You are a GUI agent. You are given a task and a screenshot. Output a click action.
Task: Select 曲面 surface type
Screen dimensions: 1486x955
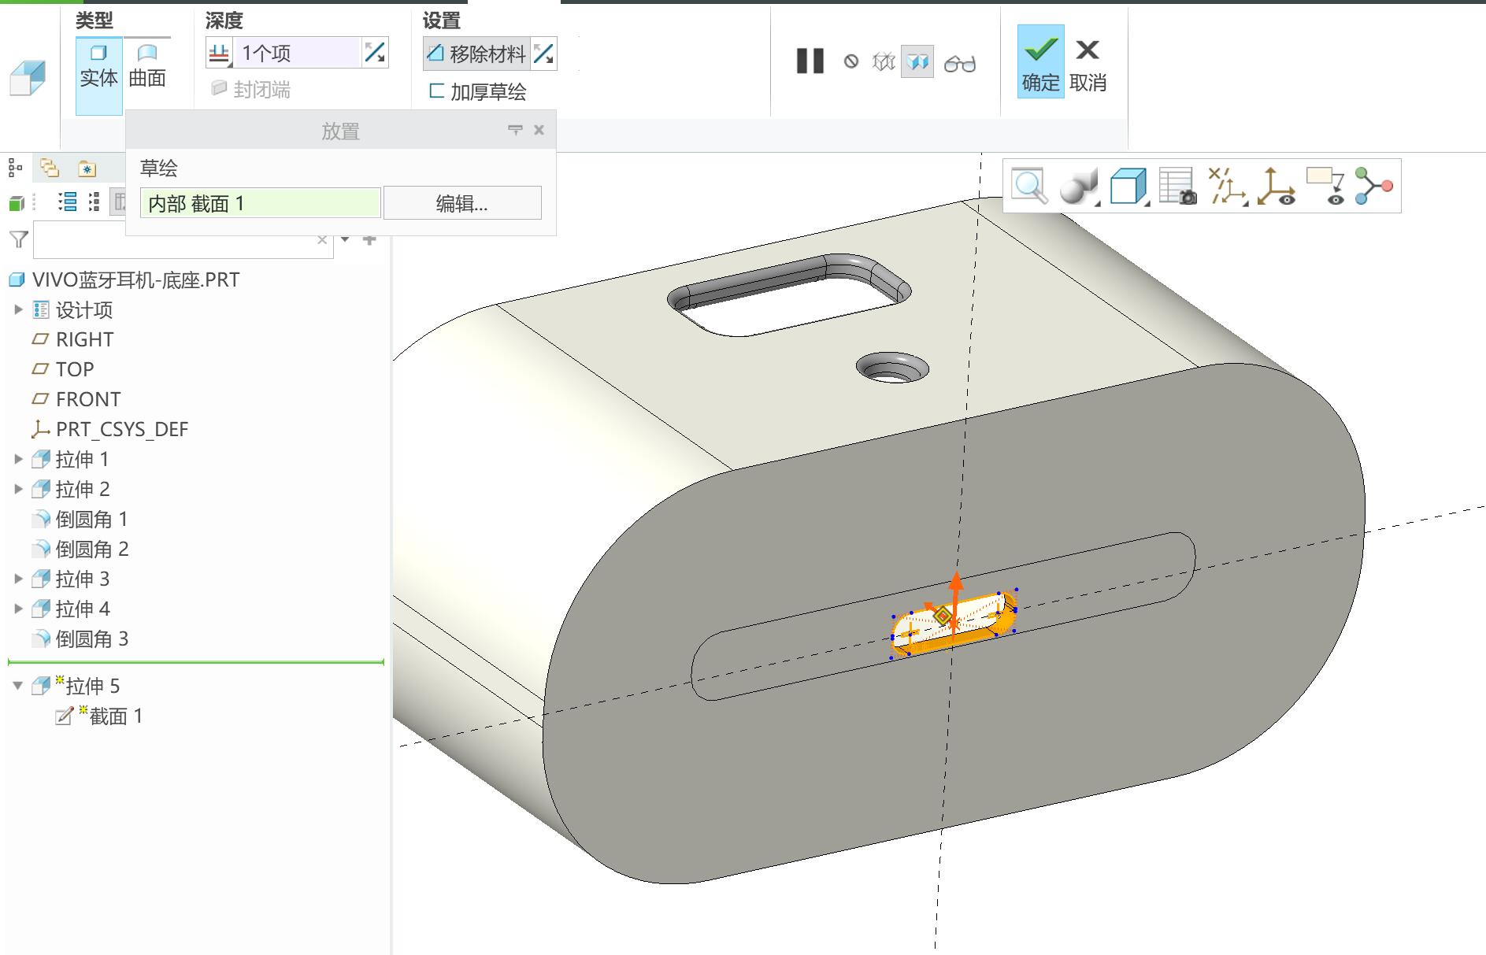tap(147, 66)
